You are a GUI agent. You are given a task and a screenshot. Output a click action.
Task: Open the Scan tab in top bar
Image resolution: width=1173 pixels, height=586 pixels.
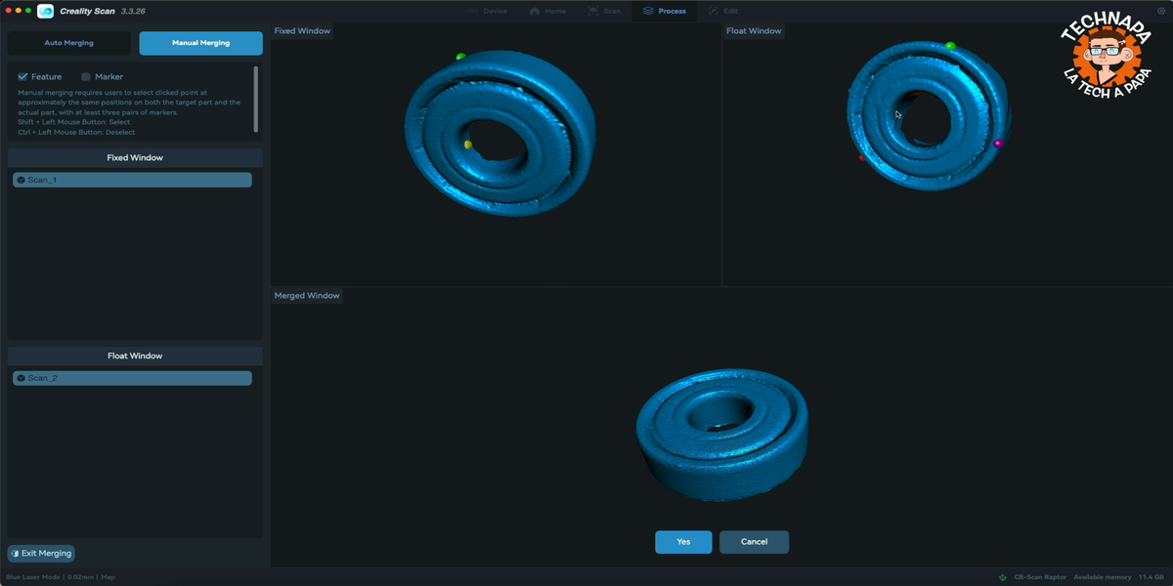pyautogui.click(x=604, y=11)
